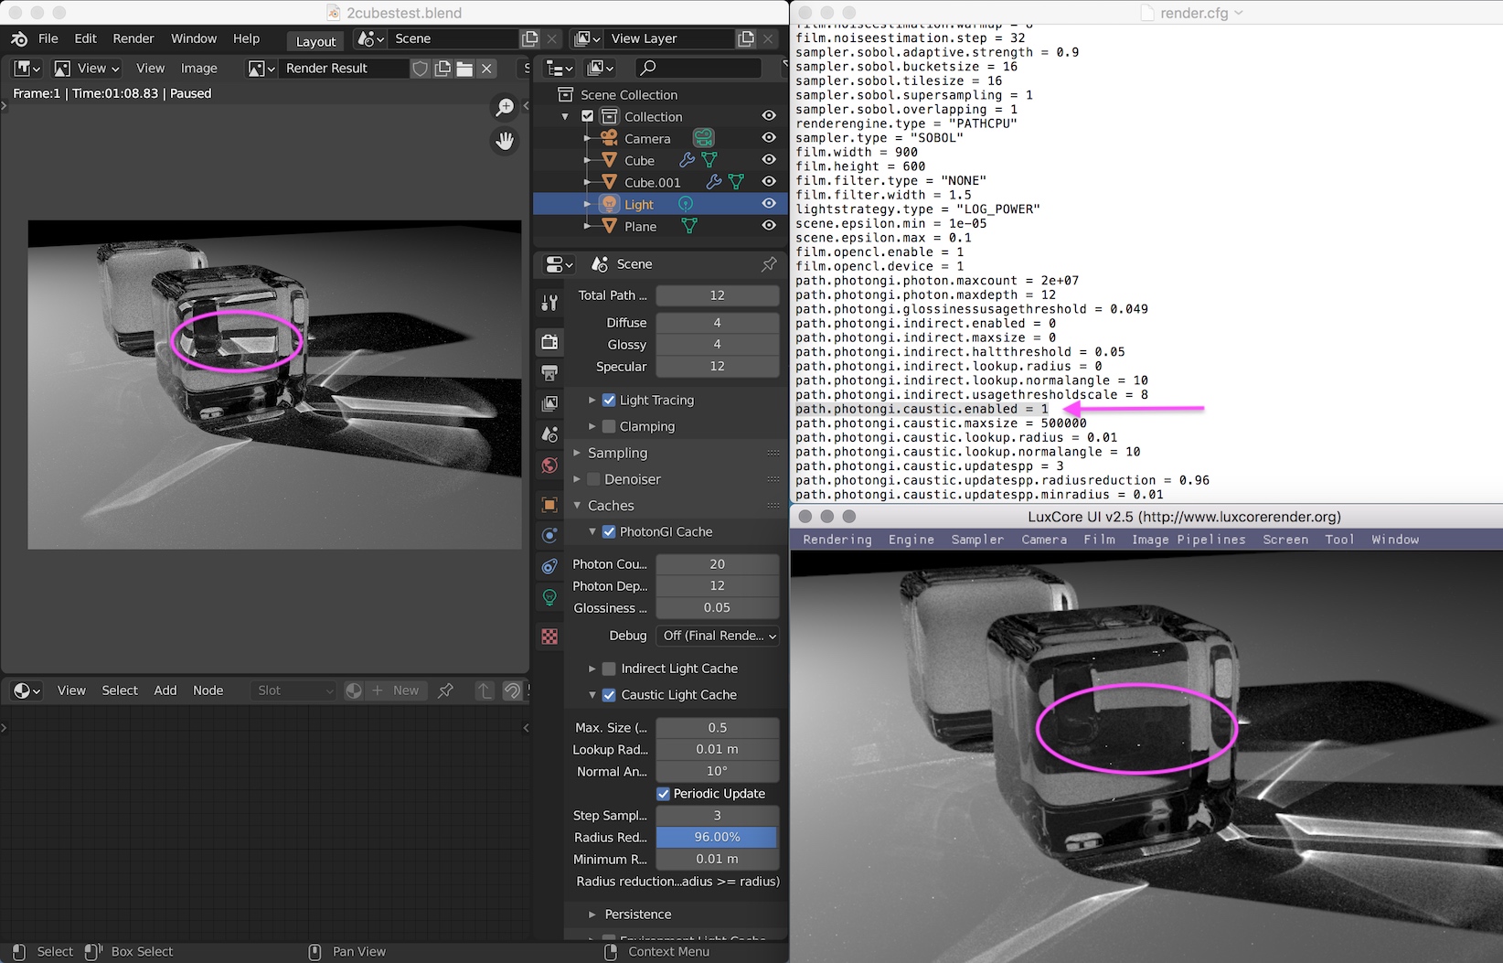This screenshot has width=1503, height=963.
Task: Uncheck the Periodic Update checkbox
Action: click(664, 794)
